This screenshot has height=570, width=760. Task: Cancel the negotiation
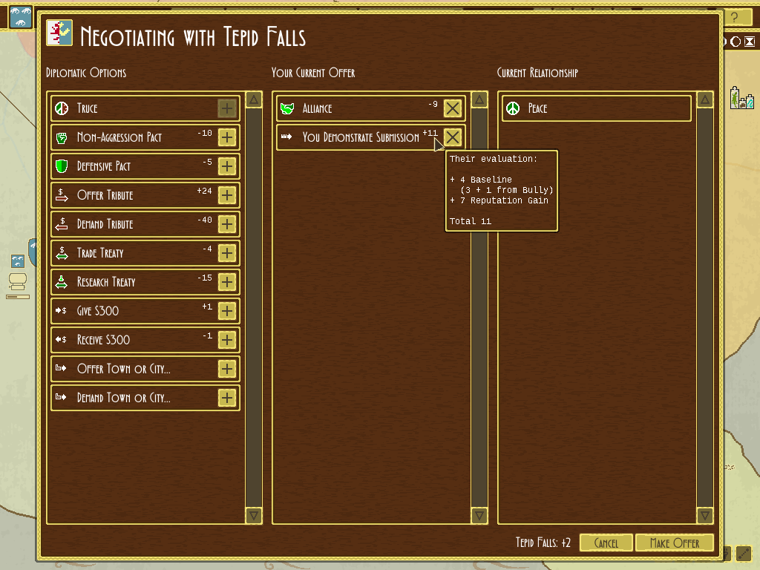pyautogui.click(x=606, y=543)
